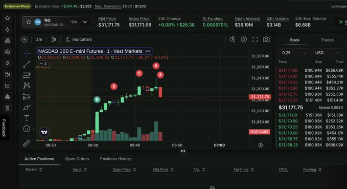Select the brush drawing tool
The width and height of the screenshot is (347, 189).
pos(27,108)
